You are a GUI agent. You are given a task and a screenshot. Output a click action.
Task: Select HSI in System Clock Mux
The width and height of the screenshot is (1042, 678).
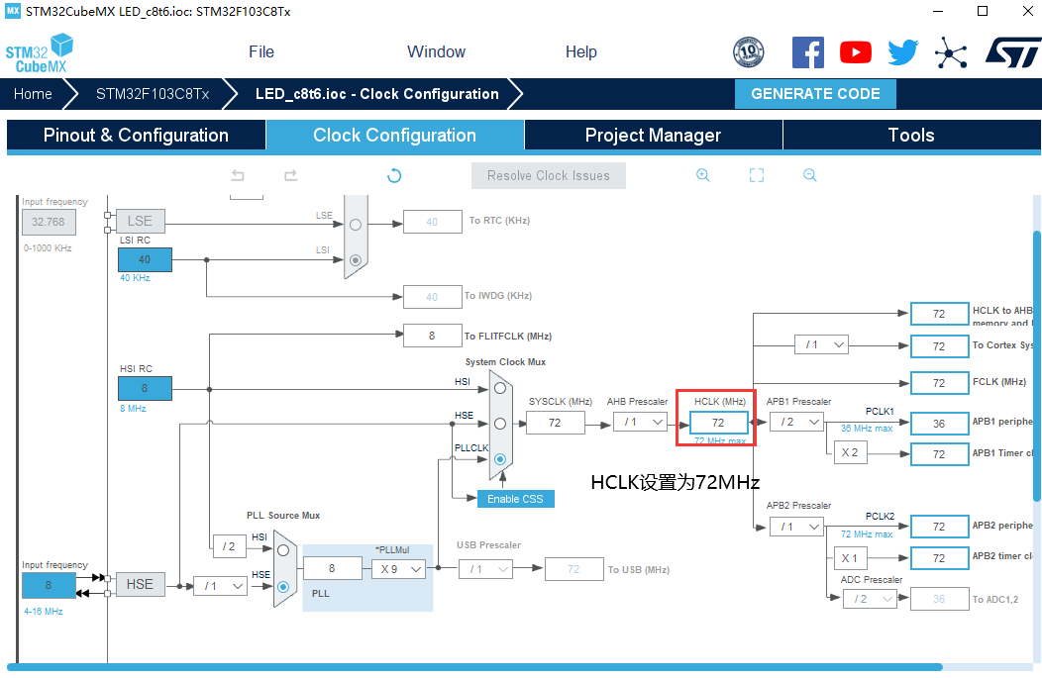coord(500,388)
